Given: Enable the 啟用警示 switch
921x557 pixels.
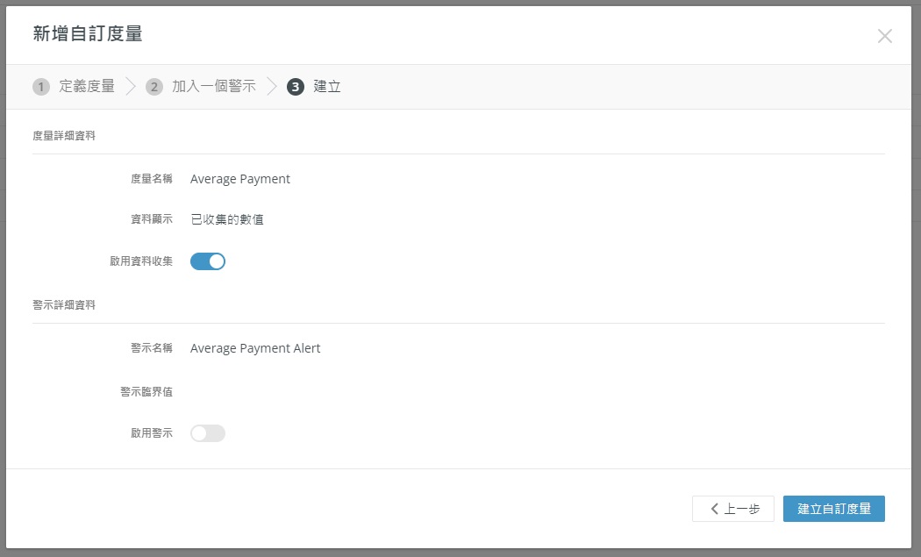Looking at the screenshot, I should pos(208,433).
